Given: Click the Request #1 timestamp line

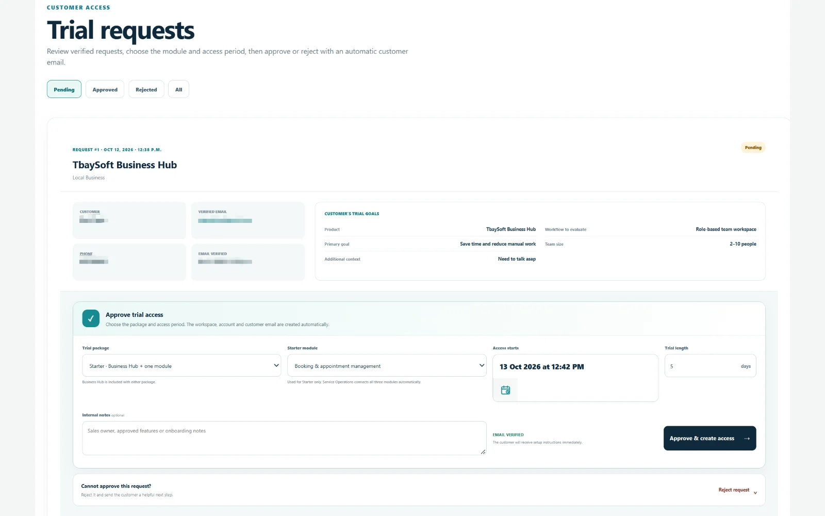Looking at the screenshot, I should pyautogui.click(x=117, y=150).
